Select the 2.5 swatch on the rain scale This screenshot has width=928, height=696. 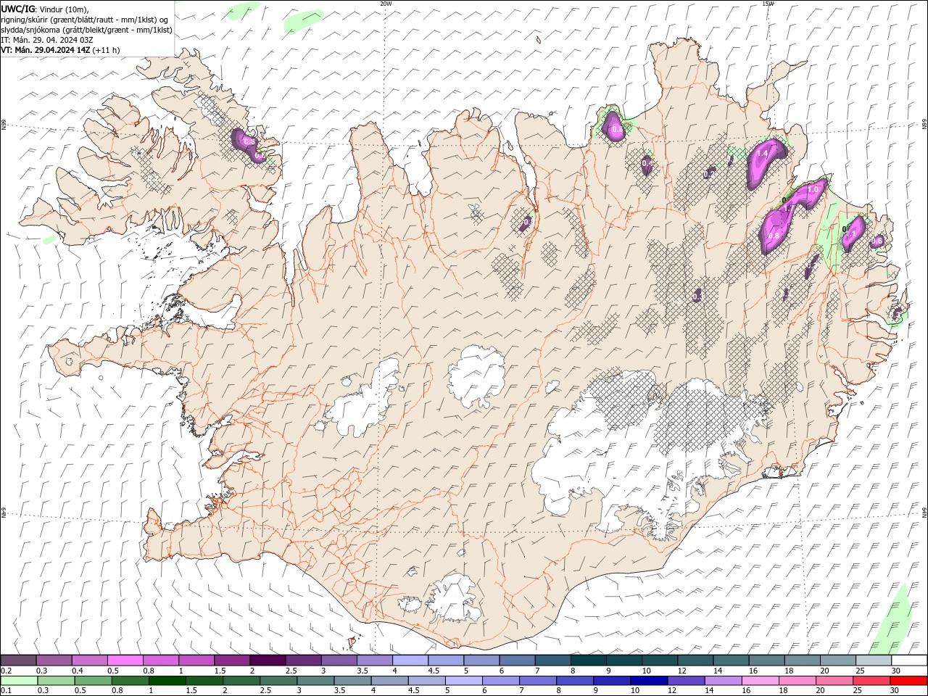(278, 680)
